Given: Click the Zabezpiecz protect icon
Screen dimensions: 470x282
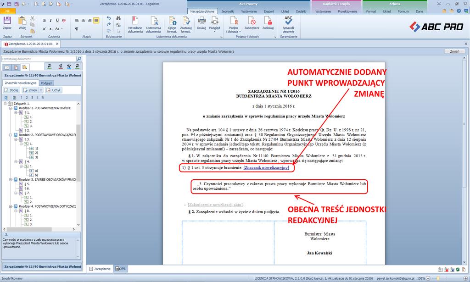Looking at the screenshot, I should (252, 23).
